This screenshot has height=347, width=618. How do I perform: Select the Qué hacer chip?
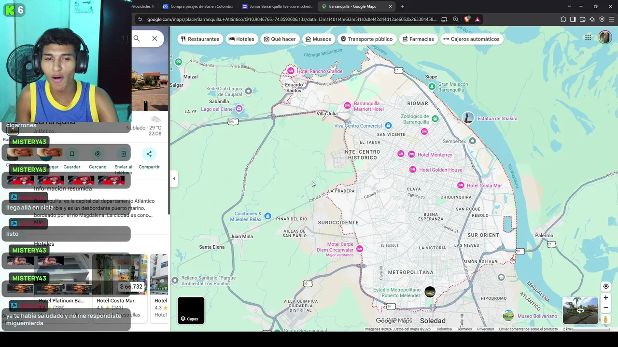[280, 39]
